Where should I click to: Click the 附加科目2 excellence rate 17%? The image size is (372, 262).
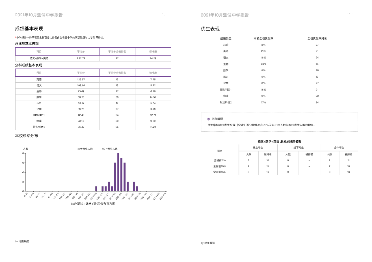263,103
